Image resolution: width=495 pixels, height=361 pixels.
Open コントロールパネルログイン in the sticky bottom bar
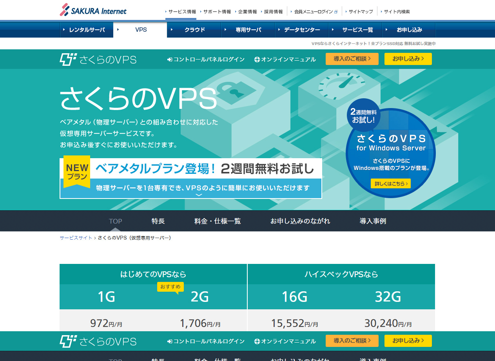[206, 341]
